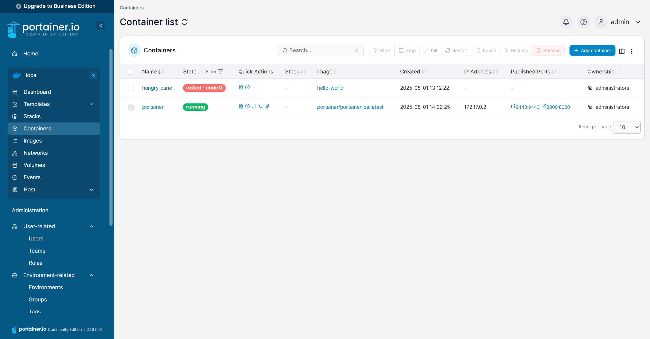Screen dimensions: 650x339
Task: Check the portainer row checkbox
Action: click(131, 107)
